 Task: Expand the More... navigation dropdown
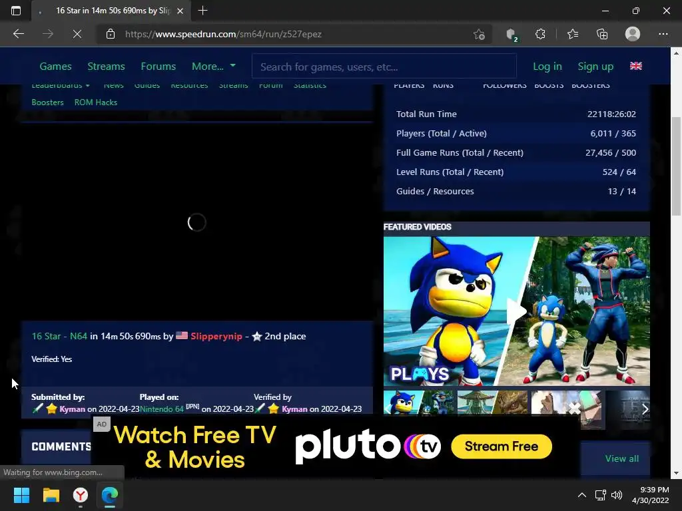[x=214, y=66]
